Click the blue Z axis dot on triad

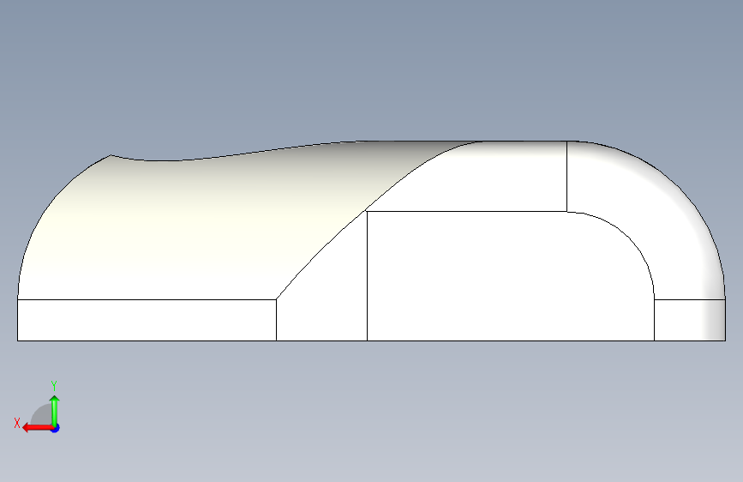(56, 428)
